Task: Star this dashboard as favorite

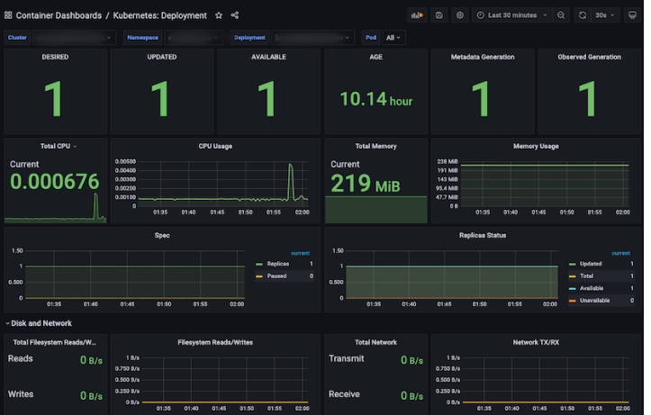Action: click(219, 15)
